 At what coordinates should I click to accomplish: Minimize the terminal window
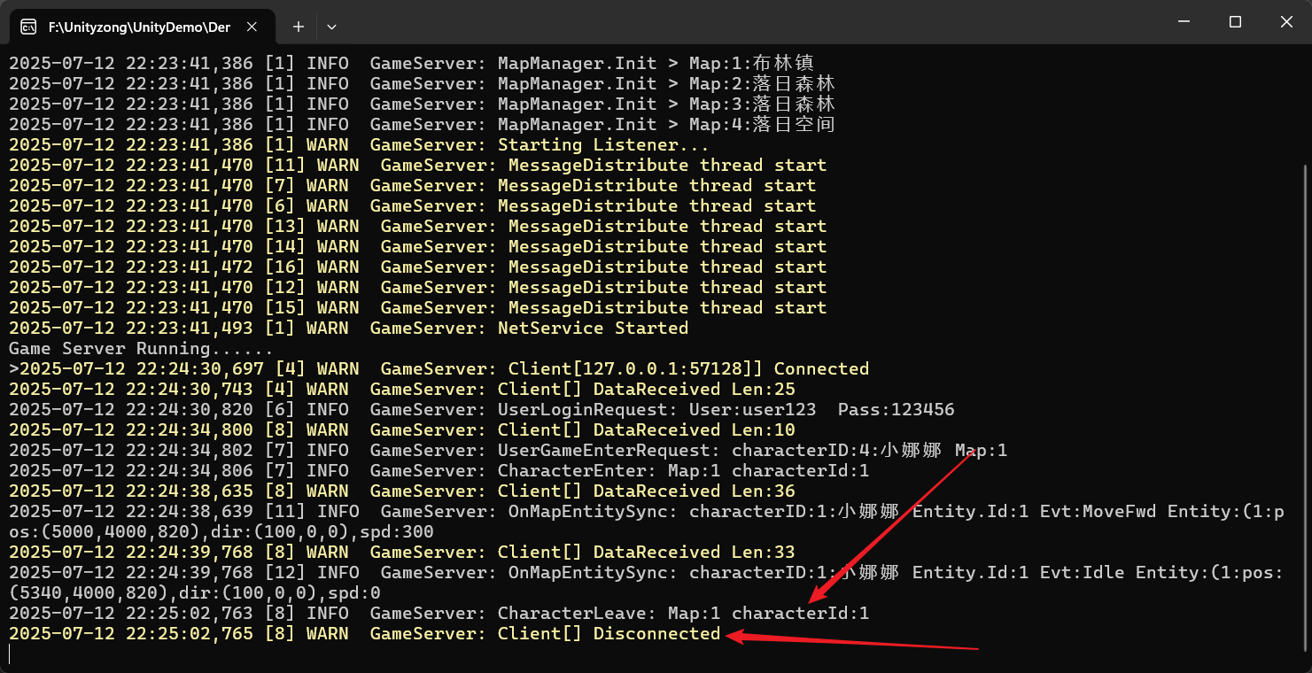(x=1183, y=22)
